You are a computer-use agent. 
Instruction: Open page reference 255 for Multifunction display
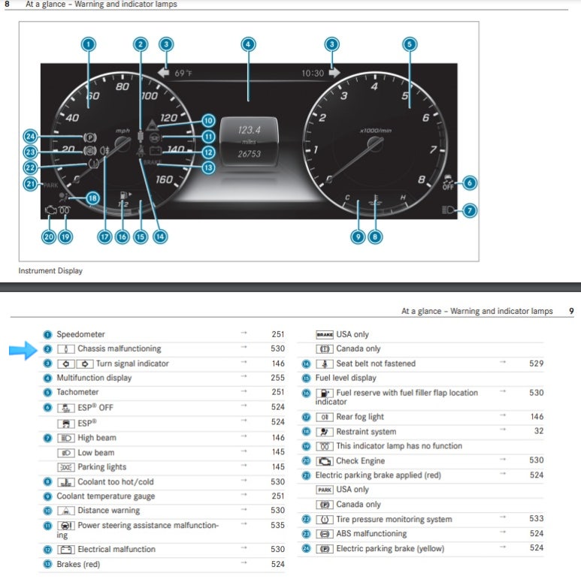(277, 378)
